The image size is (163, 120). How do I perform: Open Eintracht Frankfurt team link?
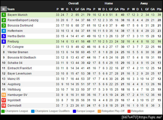20,68
